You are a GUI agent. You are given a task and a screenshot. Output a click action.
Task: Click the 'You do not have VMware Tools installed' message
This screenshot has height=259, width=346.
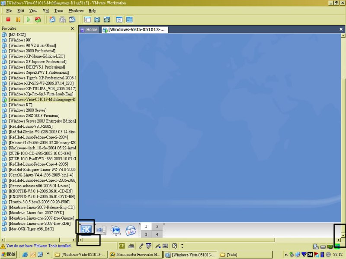(x=38, y=246)
